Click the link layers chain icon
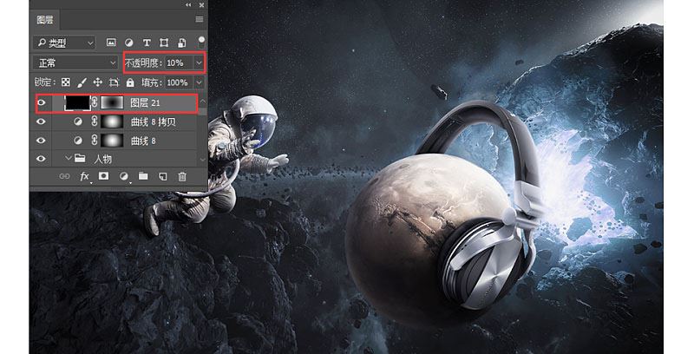 [64, 176]
